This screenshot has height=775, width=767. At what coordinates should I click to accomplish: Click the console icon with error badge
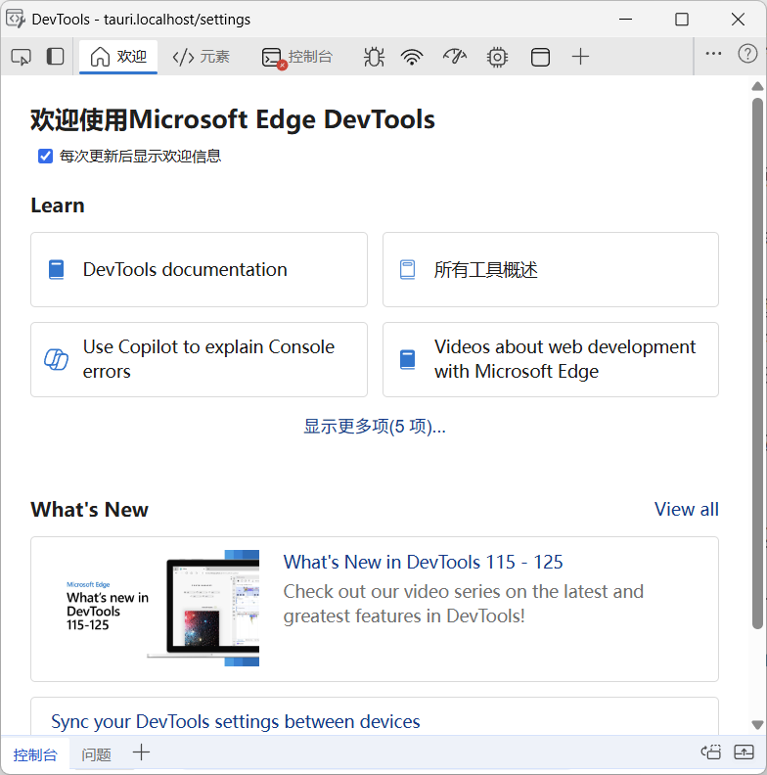pyautogui.click(x=273, y=59)
